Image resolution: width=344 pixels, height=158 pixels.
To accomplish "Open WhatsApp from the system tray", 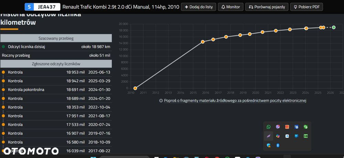I will [x=269, y=127].
